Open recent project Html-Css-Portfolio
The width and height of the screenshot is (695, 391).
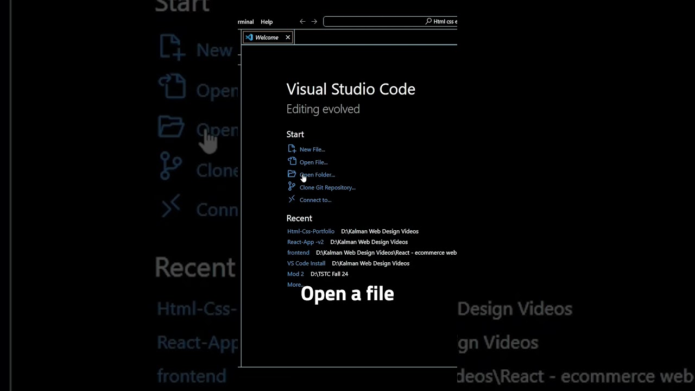click(x=311, y=231)
